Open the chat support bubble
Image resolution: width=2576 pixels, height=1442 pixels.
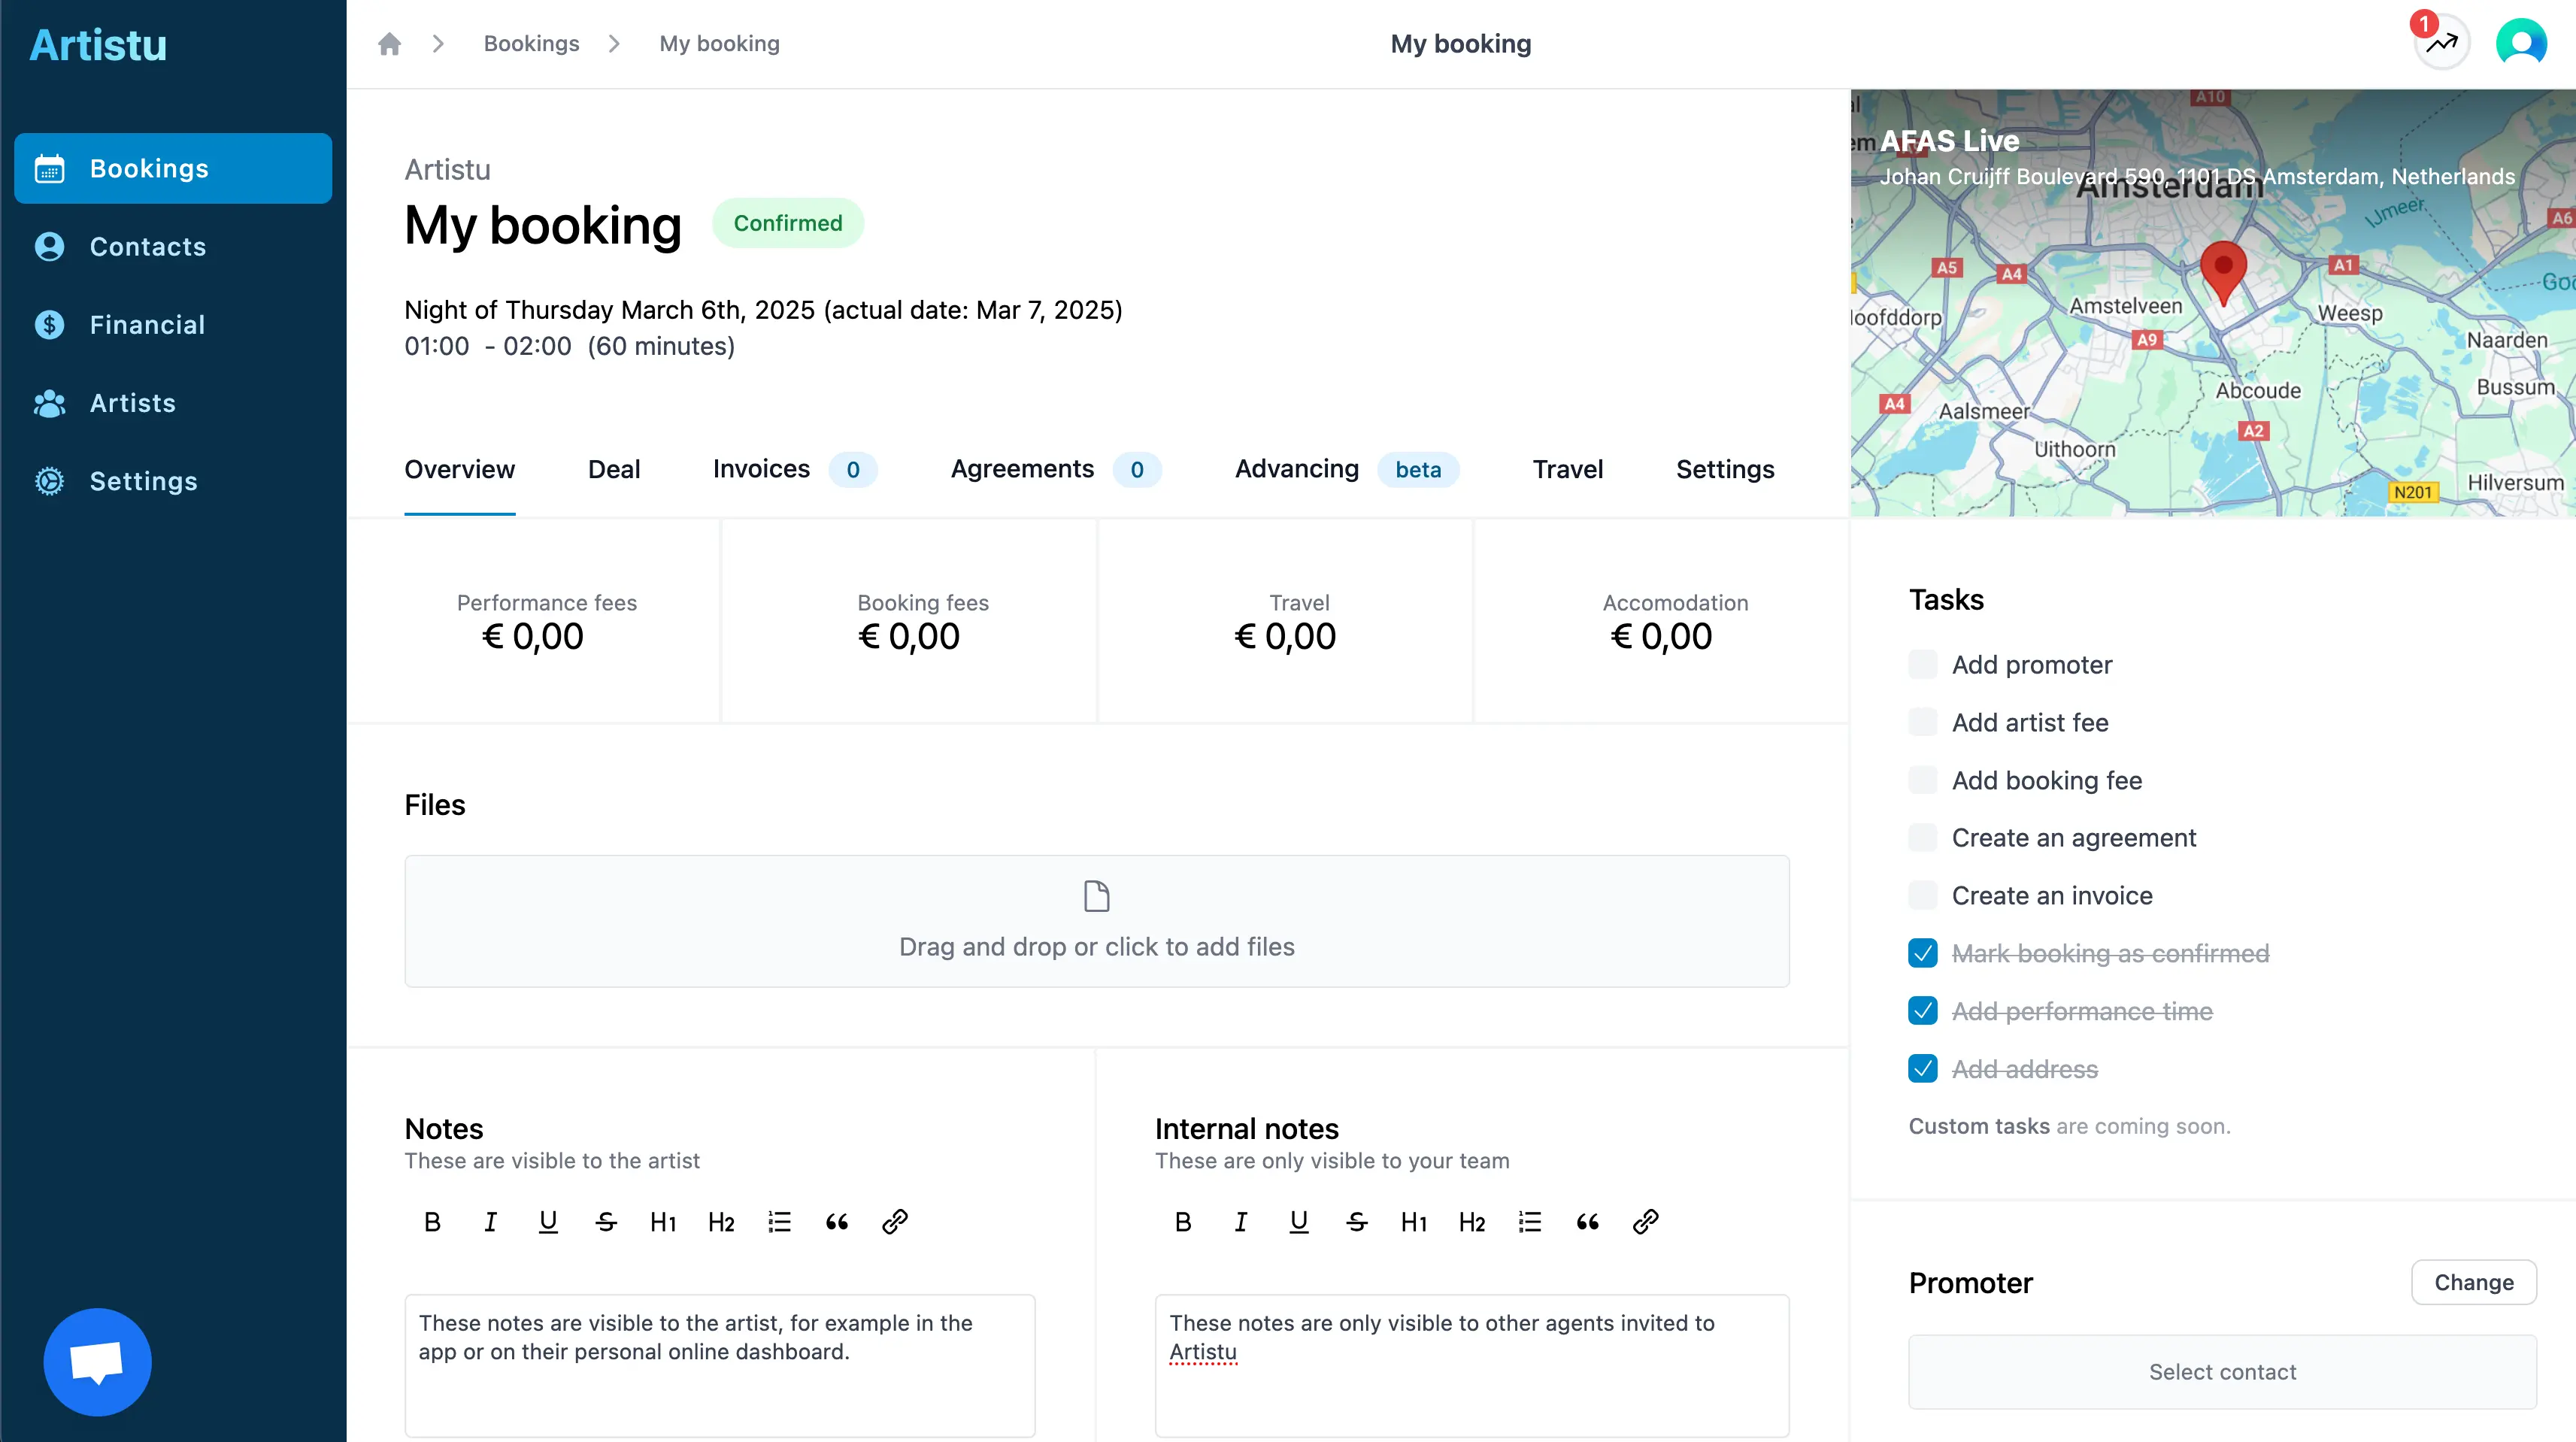pyautogui.click(x=97, y=1362)
